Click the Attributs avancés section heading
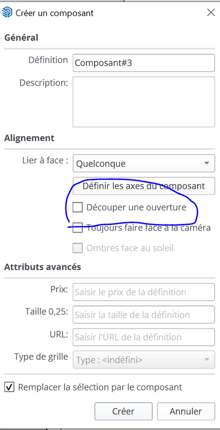Image resolution: width=220 pixels, height=430 pixels. tap(42, 267)
